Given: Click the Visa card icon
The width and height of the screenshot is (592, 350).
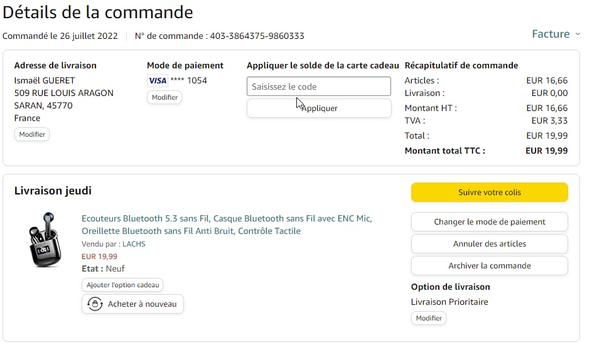Looking at the screenshot, I should 157,80.
